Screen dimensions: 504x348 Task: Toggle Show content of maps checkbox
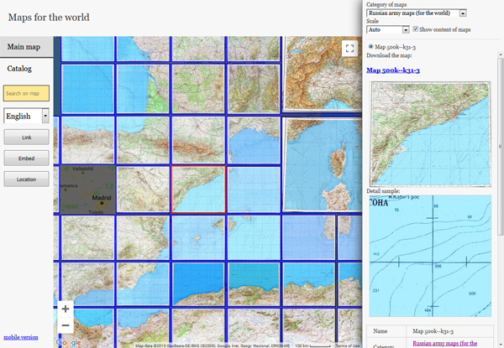tap(416, 29)
